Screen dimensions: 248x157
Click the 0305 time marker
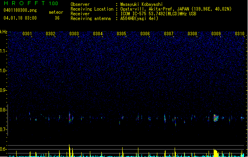(x=121, y=34)
